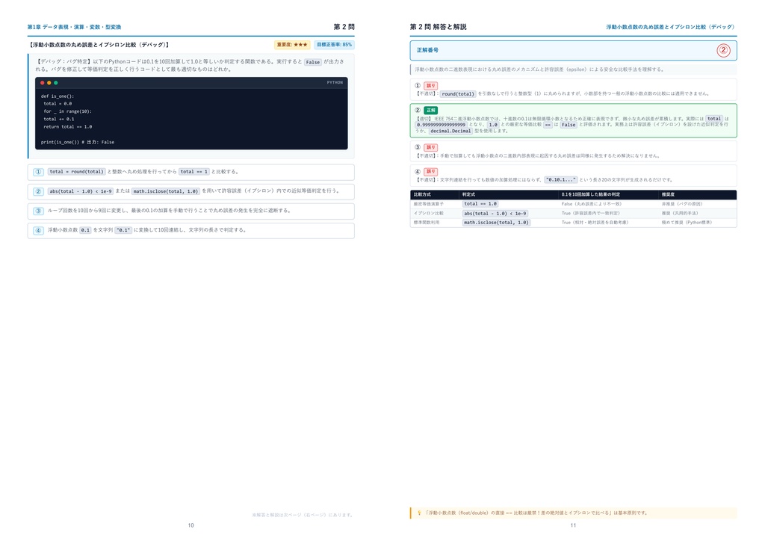This screenshot has width=765, height=541.
Task: Click table header 推奨度
Action: pos(668,194)
